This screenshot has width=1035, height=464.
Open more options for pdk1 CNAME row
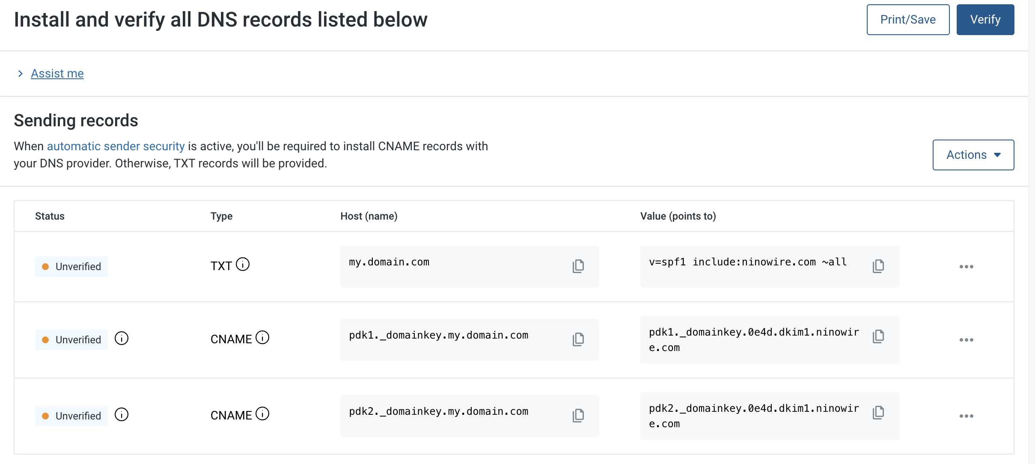pos(966,340)
